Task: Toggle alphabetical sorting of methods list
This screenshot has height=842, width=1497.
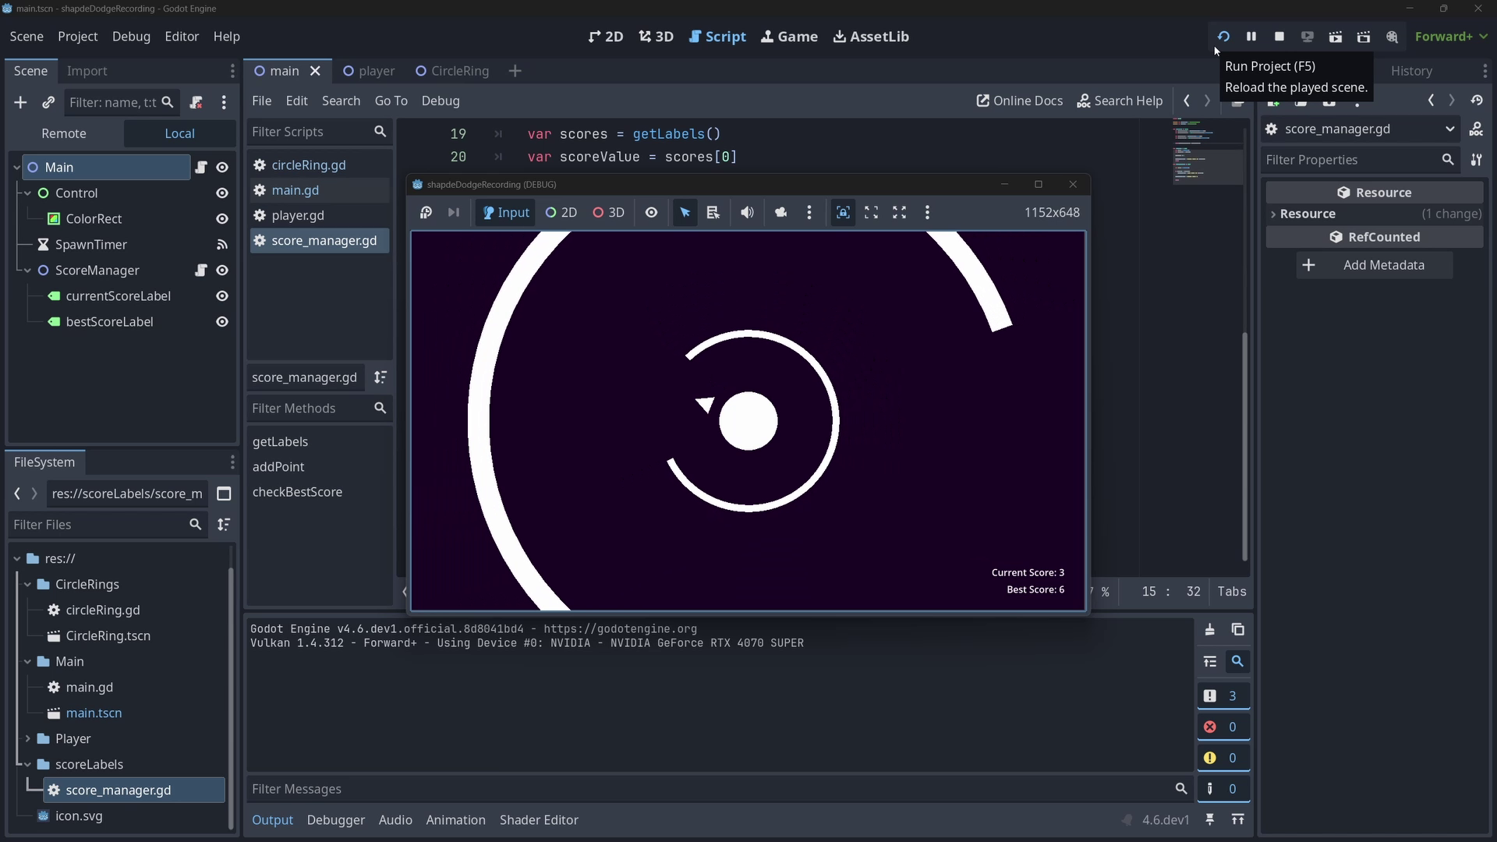Action: pyautogui.click(x=380, y=377)
